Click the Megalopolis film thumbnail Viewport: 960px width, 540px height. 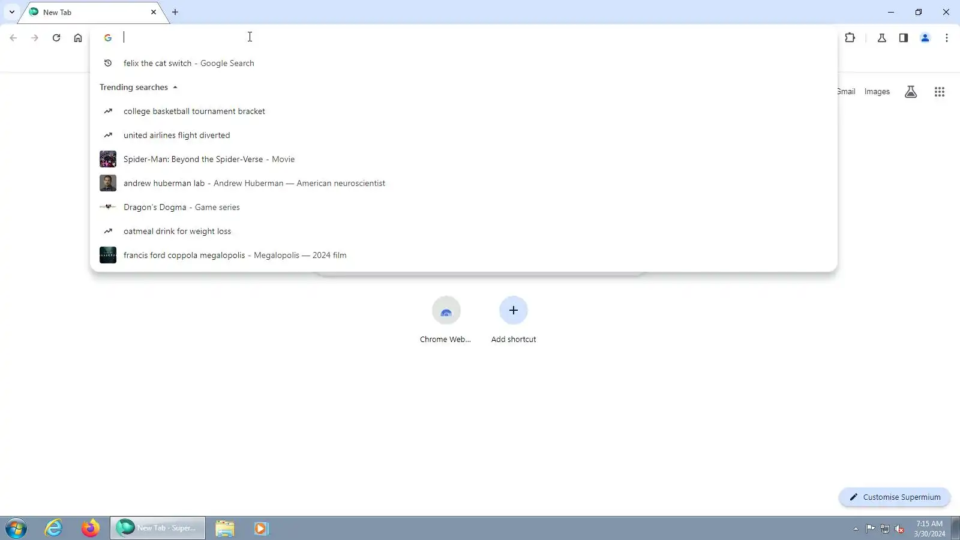(108, 255)
